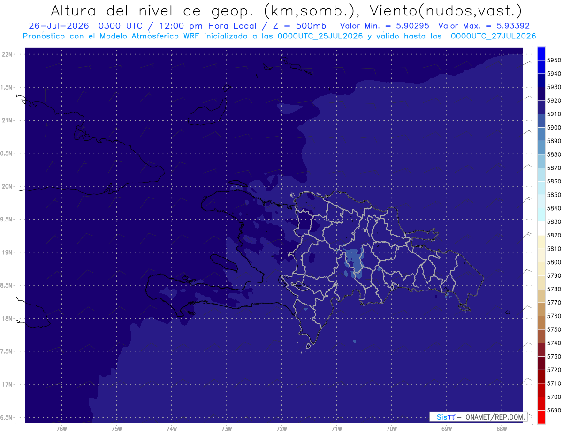Viewport: 563px width, 435px height.
Task: Click the "70W" longitude label
Action: [x=392, y=428]
